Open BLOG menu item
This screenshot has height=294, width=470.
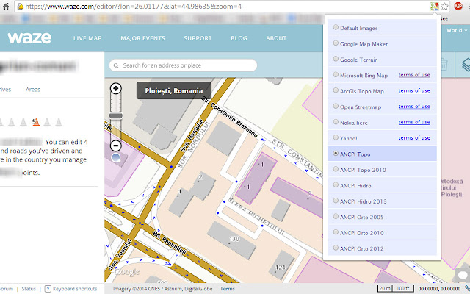239,38
